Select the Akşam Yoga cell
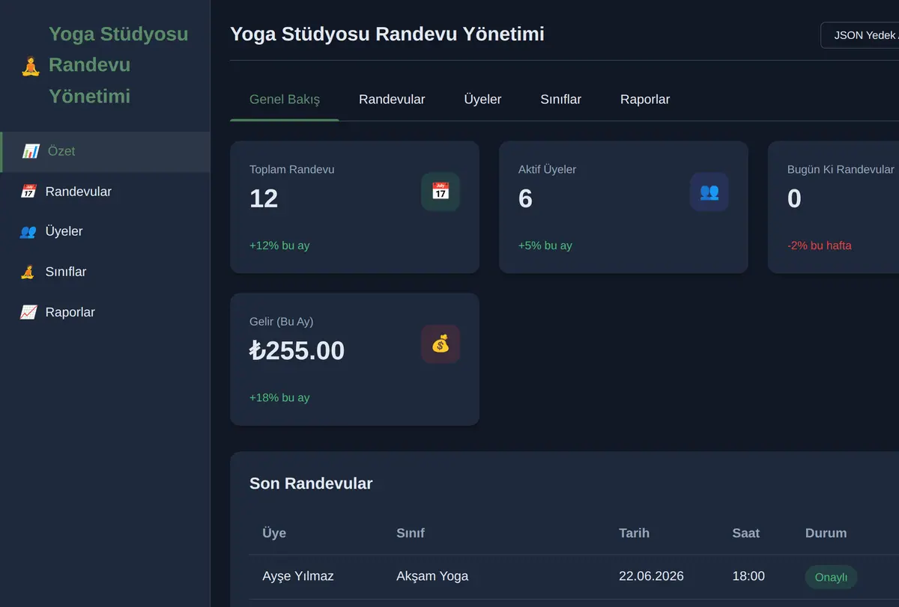Viewport: 899px width, 607px height. 432,576
